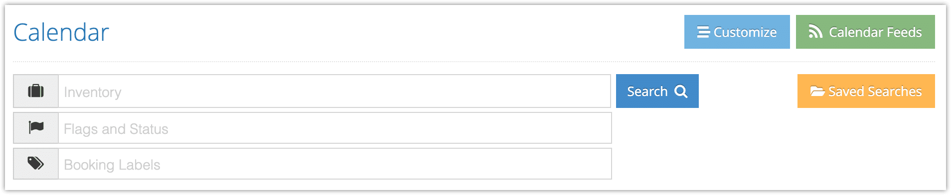Open the Booking Labels filter field
The height and width of the screenshot is (195, 951).
[335, 164]
